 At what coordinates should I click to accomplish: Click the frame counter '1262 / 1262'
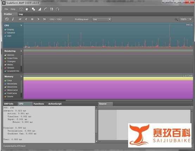56,19
